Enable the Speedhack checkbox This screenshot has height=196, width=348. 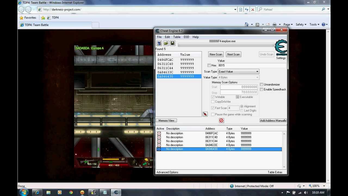point(262,90)
